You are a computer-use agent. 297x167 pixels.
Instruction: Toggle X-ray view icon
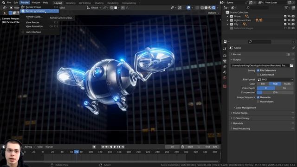click(197, 8)
